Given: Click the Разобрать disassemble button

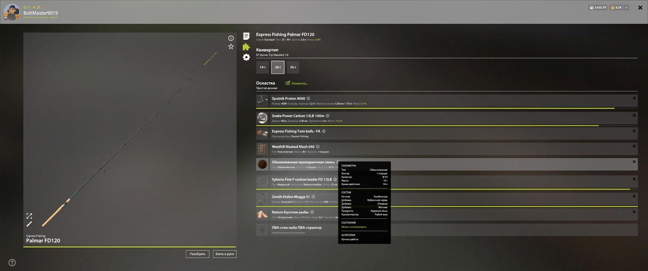Looking at the screenshot, I should click(x=198, y=254).
